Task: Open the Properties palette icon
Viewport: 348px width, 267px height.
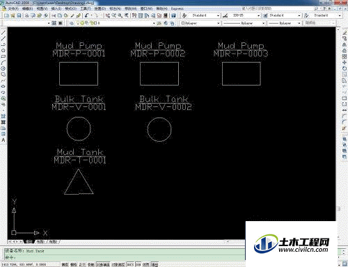Action: tap(134, 15)
